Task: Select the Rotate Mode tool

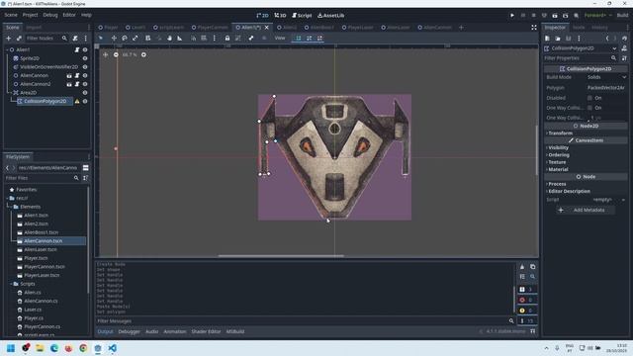Action: 125,38
